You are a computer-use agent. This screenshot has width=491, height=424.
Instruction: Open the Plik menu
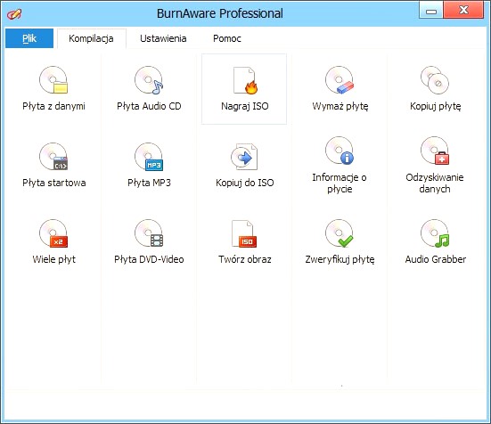tap(29, 38)
